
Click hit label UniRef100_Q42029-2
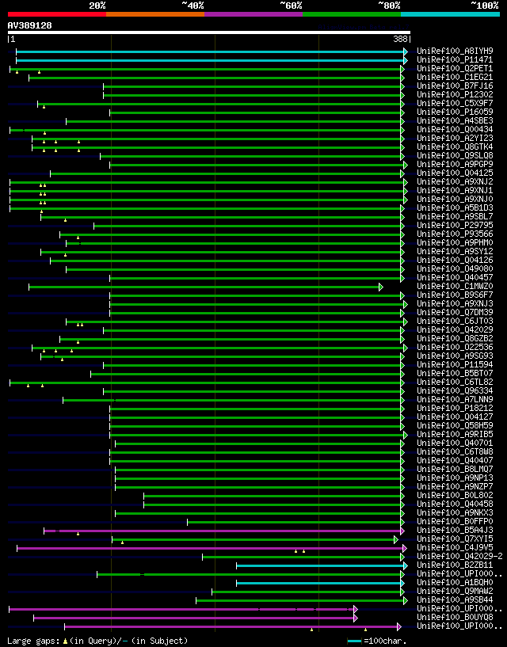click(460, 556)
